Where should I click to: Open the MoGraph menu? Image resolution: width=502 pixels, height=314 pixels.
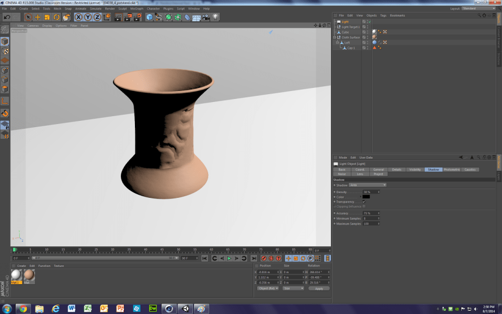pyautogui.click(x=136, y=8)
